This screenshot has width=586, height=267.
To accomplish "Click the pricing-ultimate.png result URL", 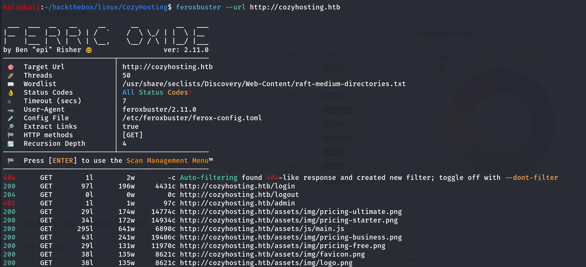I will click(291, 212).
